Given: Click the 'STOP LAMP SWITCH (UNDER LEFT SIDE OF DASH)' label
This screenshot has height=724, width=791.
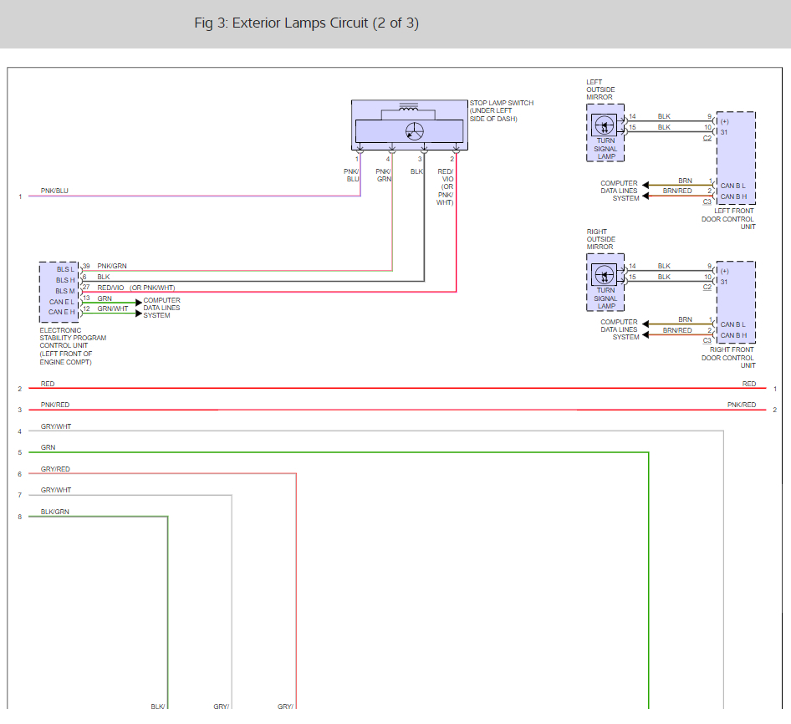Looking at the screenshot, I should point(502,111).
